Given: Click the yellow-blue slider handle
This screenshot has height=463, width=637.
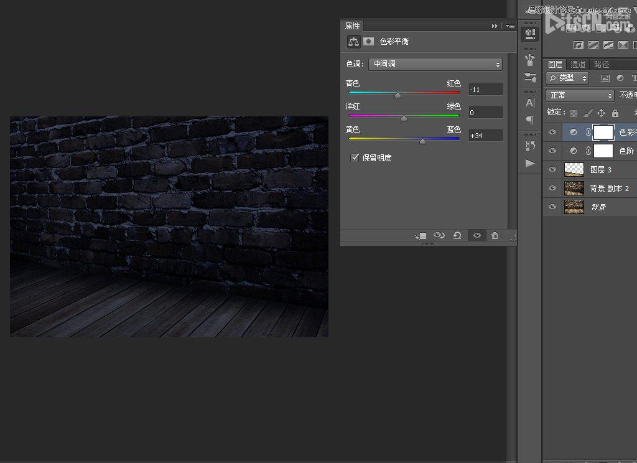Looking at the screenshot, I should [x=423, y=142].
